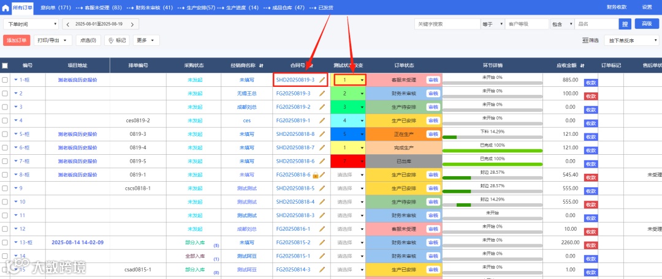Go to next date range arrow
Viewport: 662px width, 279px height.
click(132, 24)
